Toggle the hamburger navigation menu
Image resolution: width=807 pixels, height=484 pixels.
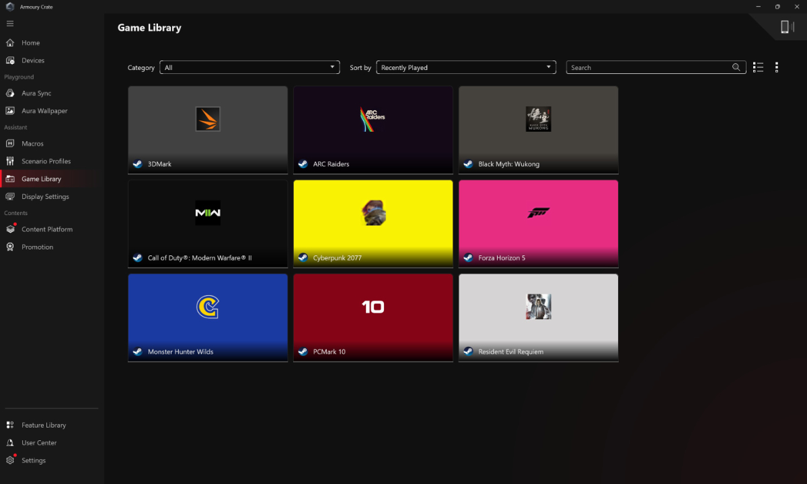tap(10, 24)
